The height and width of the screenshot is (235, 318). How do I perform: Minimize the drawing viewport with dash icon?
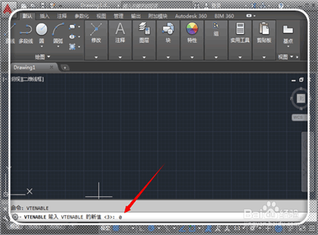coord(294,81)
